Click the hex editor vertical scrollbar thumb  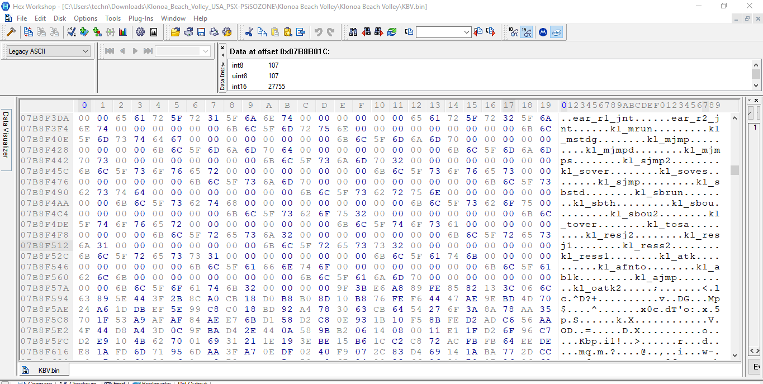(x=735, y=170)
